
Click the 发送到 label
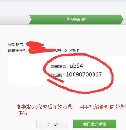(x=56, y=75)
